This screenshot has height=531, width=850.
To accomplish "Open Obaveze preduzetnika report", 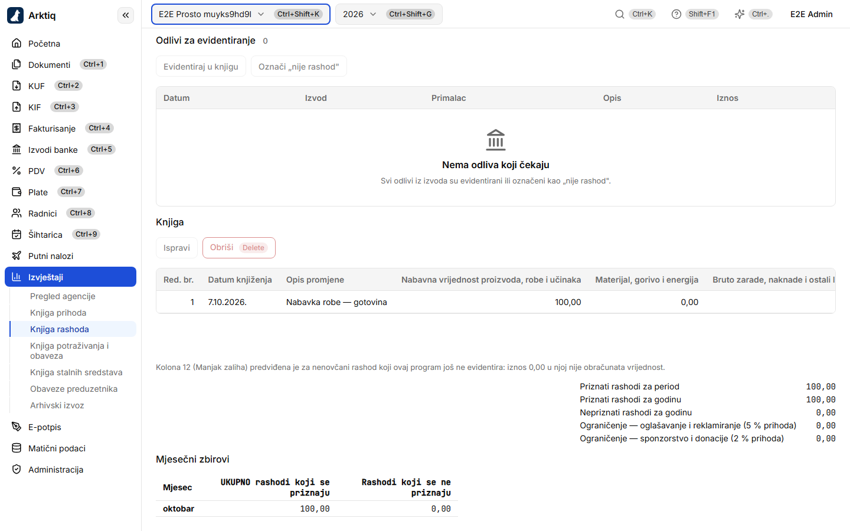I will coord(74,389).
